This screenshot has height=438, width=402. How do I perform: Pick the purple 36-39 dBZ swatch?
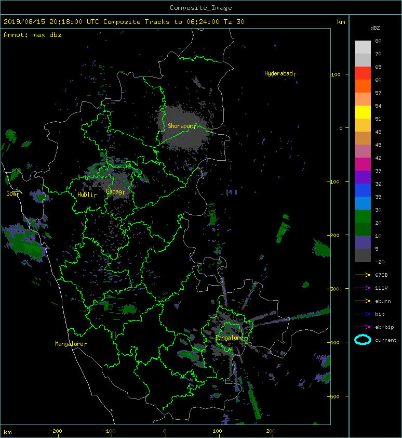(363, 177)
